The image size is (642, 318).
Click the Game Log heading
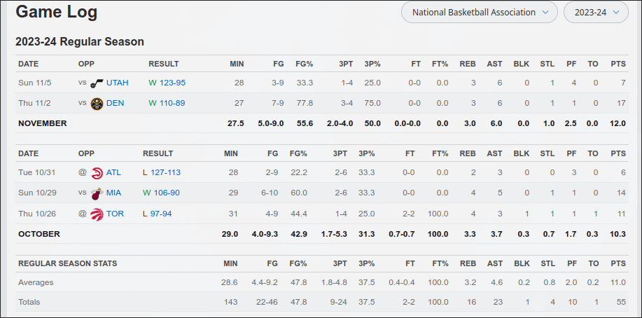[x=57, y=12]
